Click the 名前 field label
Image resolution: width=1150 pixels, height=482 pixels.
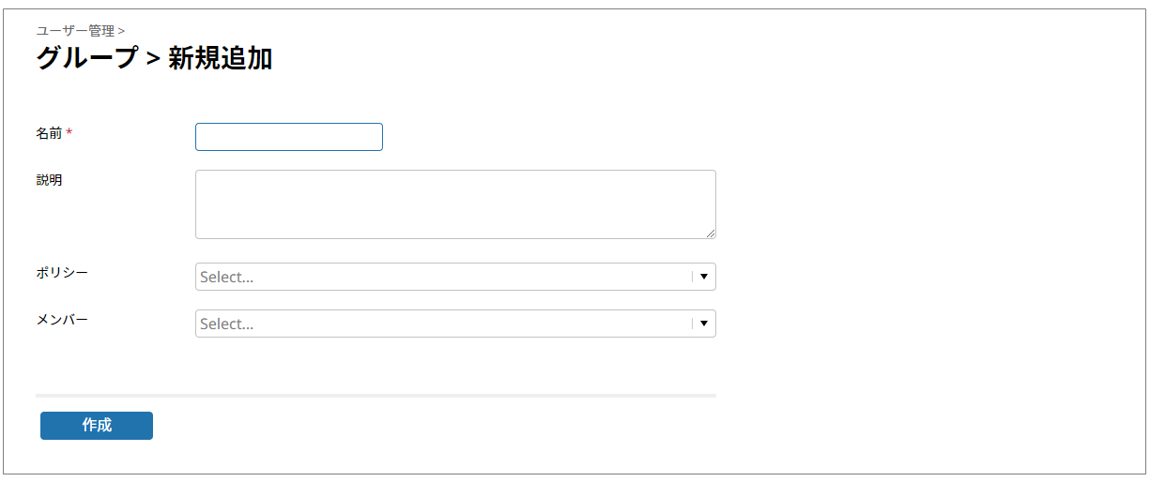click(x=49, y=133)
